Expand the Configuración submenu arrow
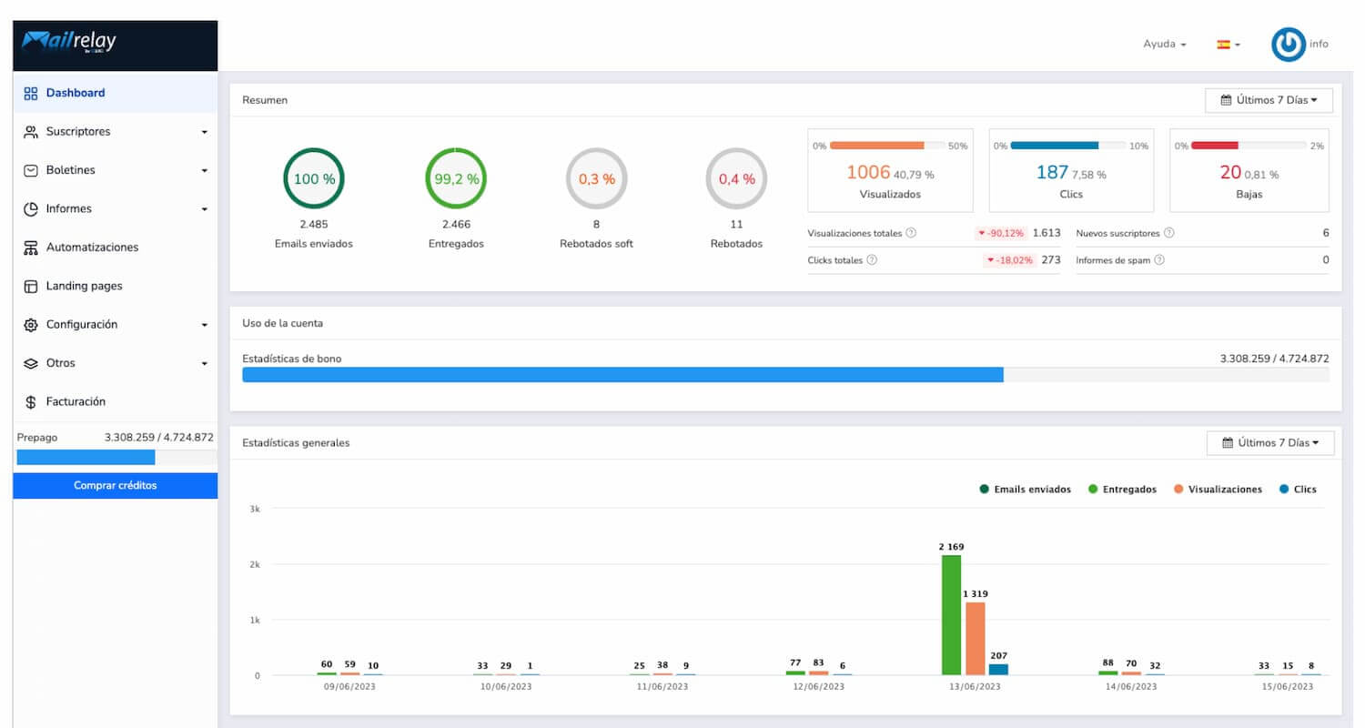 coord(205,325)
